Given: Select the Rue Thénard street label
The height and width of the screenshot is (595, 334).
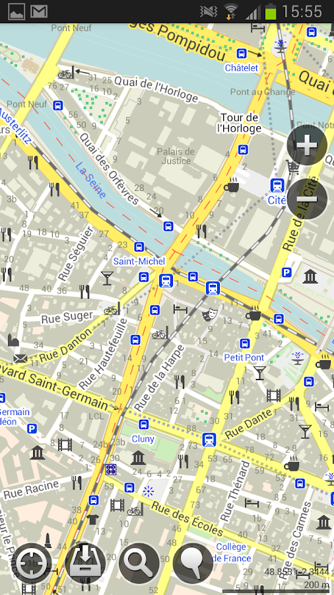Looking at the screenshot, I should (236, 491).
